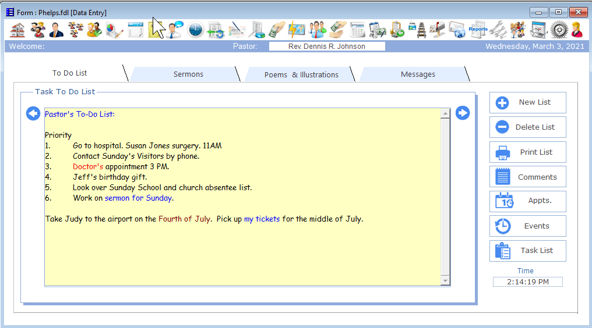Switch to the Sermons tab
This screenshot has width=592, height=328.
188,74
